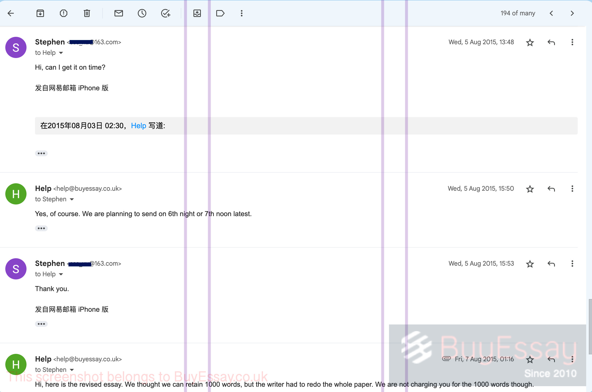Delete conversation with trash icon
592x392 pixels.
87,13
